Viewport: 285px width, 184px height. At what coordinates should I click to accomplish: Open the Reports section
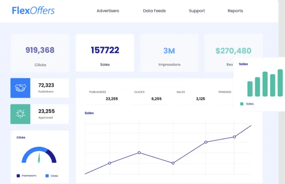(235, 11)
